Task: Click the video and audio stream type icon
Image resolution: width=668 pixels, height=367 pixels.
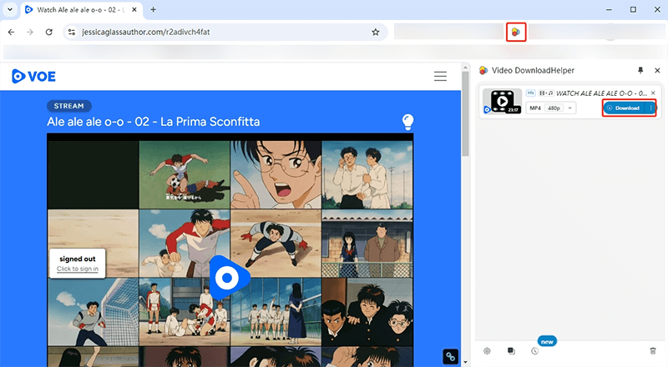Action: 546,93
